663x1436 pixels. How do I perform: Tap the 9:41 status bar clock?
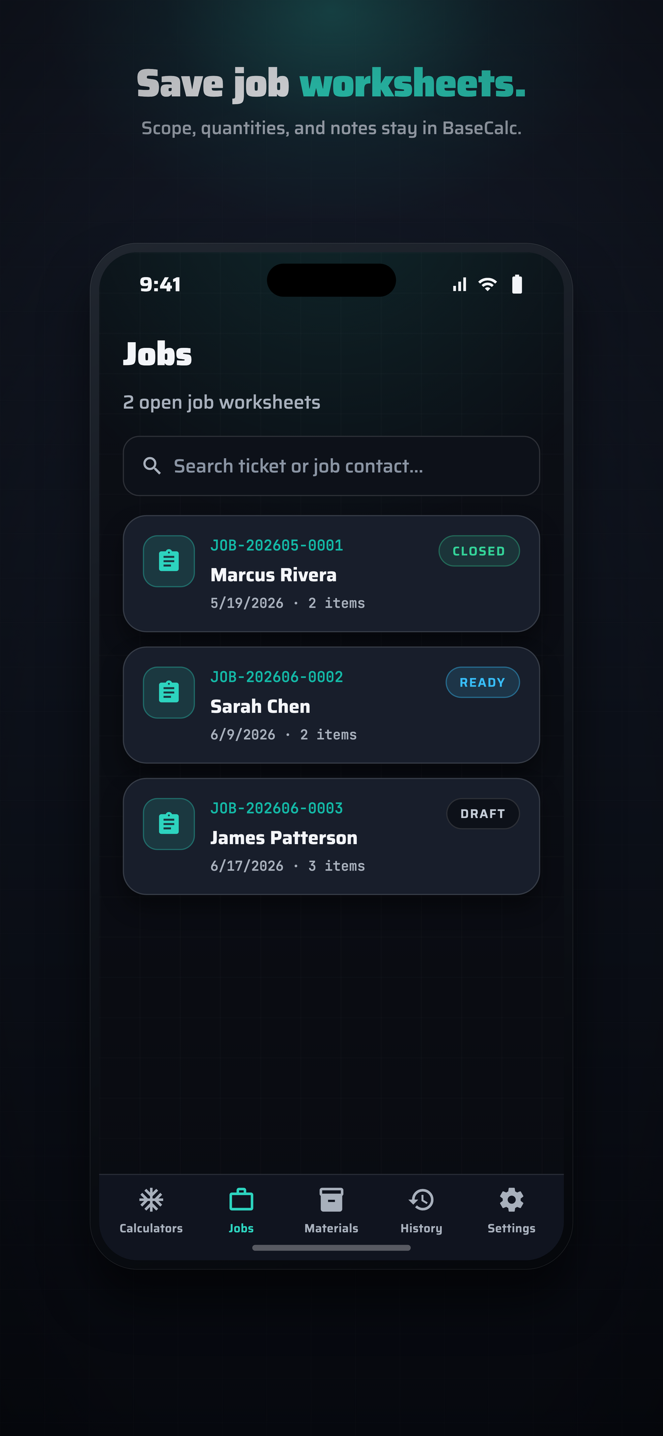click(160, 284)
